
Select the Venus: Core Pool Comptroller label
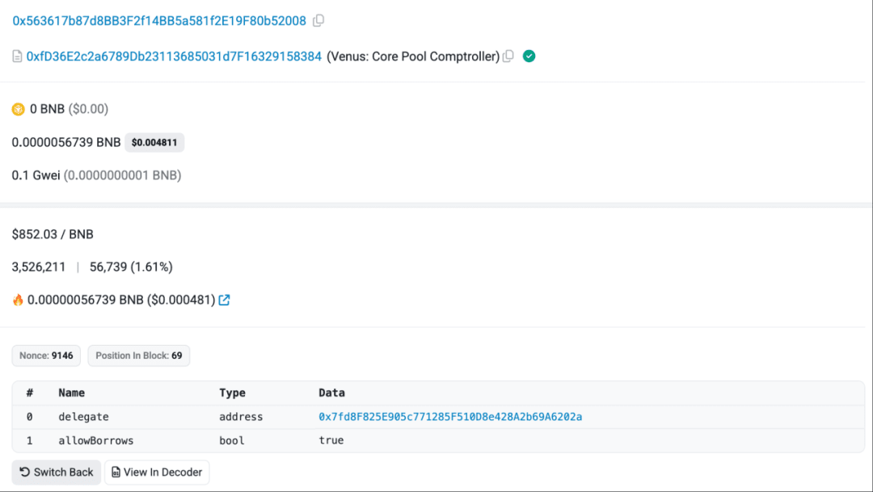413,57
